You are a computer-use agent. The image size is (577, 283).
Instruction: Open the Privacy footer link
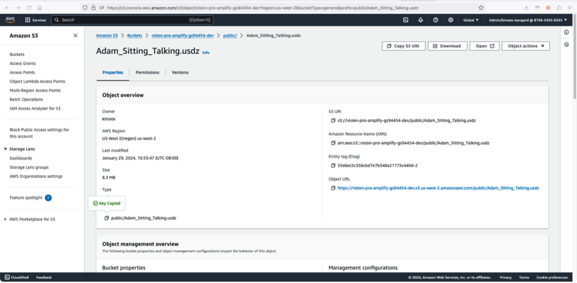point(505,277)
